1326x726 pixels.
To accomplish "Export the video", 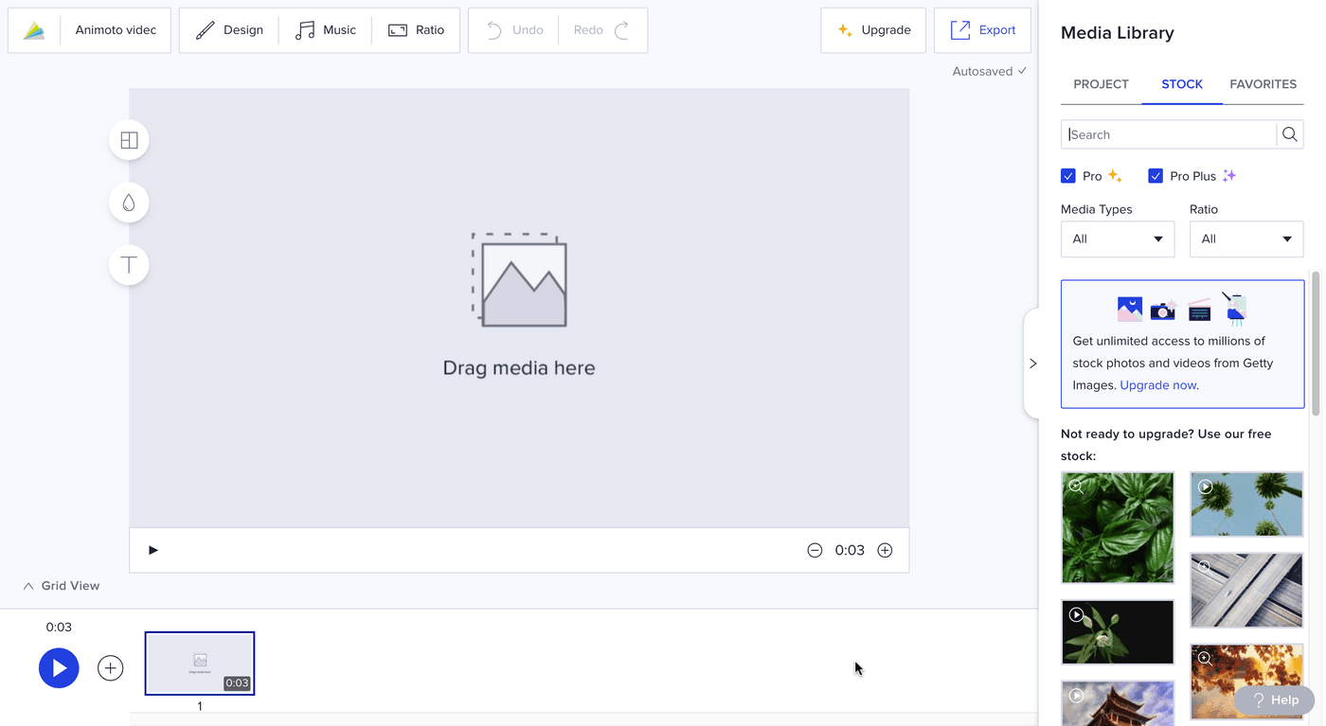I will tap(982, 30).
